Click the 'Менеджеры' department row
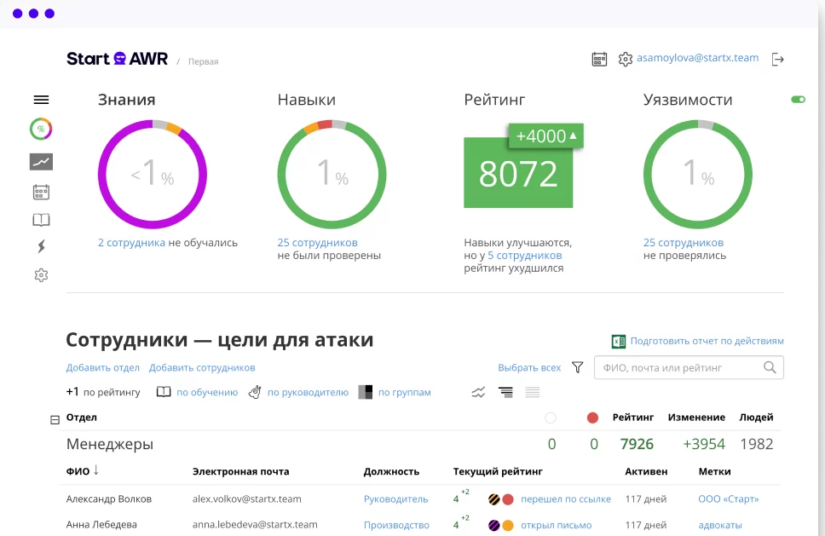825x536 pixels. point(420,444)
